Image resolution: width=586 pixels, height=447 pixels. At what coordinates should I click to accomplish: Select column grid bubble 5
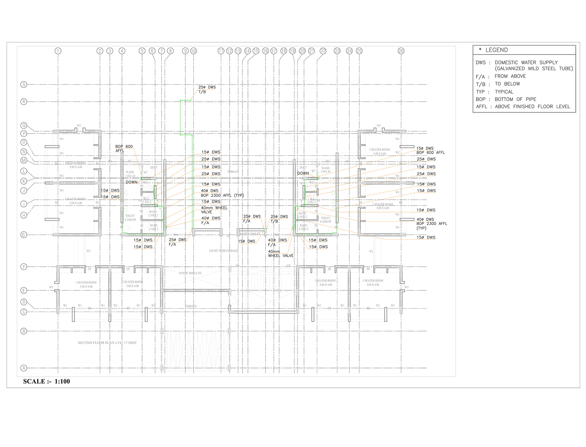[x=142, y=51]
